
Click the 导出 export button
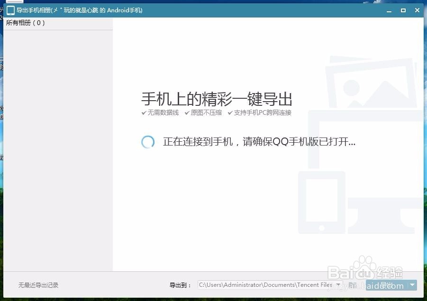[387, 285]
